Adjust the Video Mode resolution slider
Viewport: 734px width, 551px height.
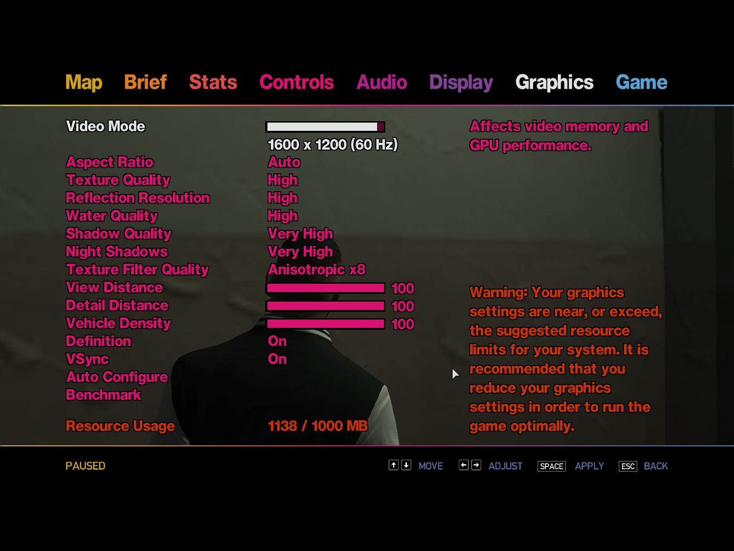click(325, 127)
